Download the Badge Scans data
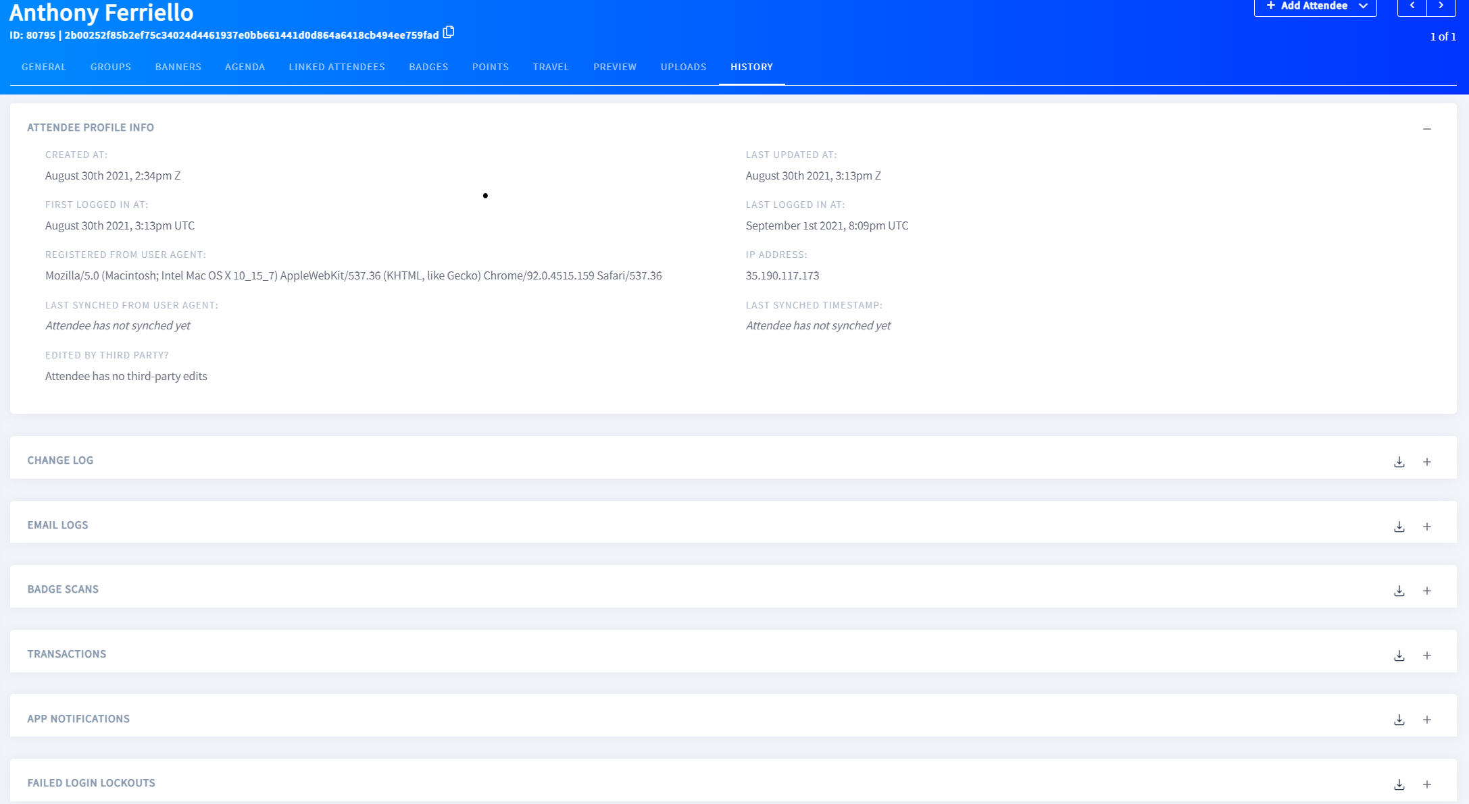Image resolution: width=1469 pixels, height=804 pixels. coord(1399,591)
